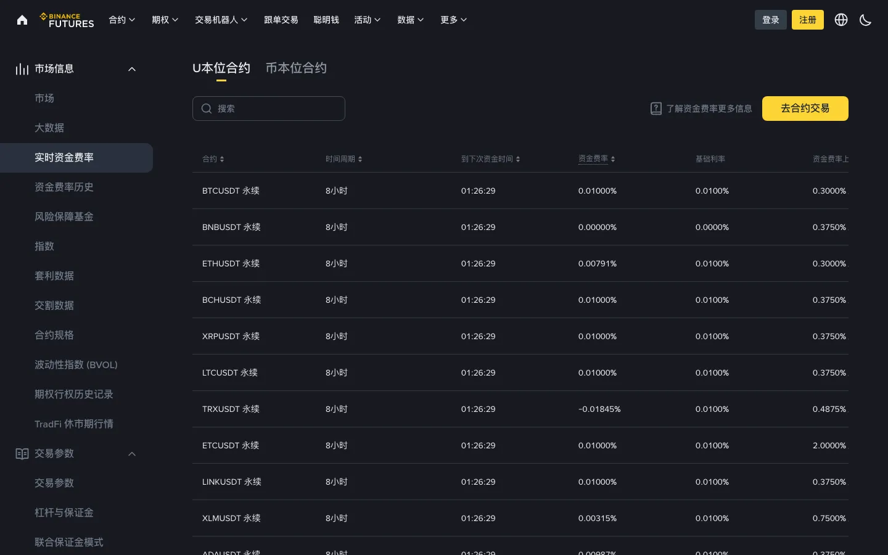Sort by 资金费率 column arrows
888x555 pixels.
click(x=613, y=159)
